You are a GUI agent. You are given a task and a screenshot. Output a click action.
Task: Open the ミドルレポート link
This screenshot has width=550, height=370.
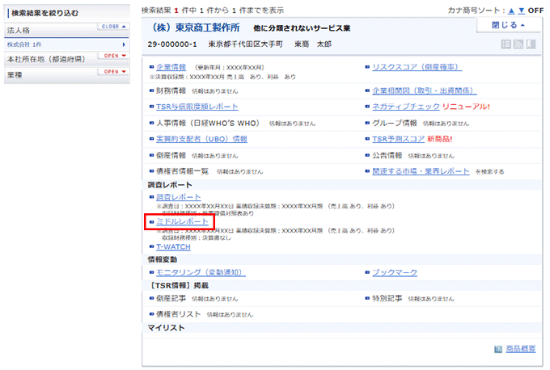click(x=182, y=221)
